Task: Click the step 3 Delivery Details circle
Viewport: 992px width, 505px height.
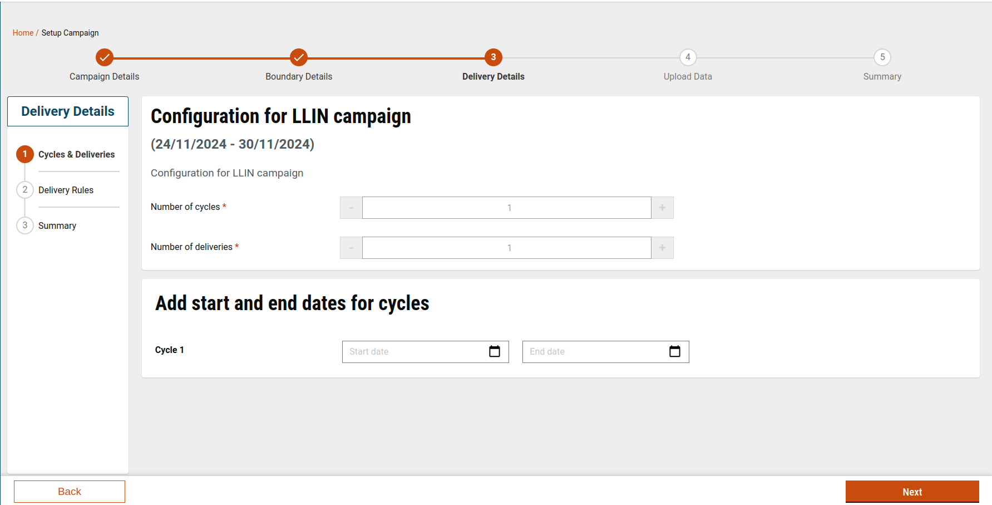Action: pyautogui.click(x=493, y=57)
